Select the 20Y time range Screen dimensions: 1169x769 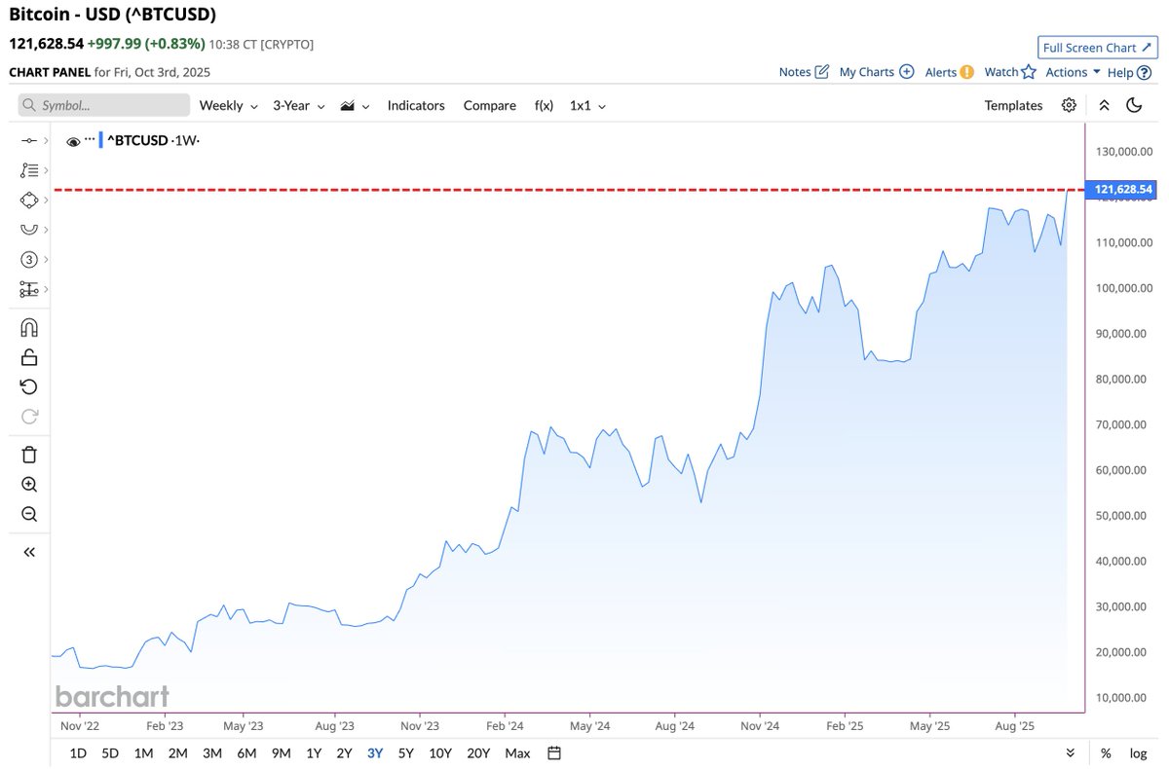pyautogui.click(x=478, y=752)
